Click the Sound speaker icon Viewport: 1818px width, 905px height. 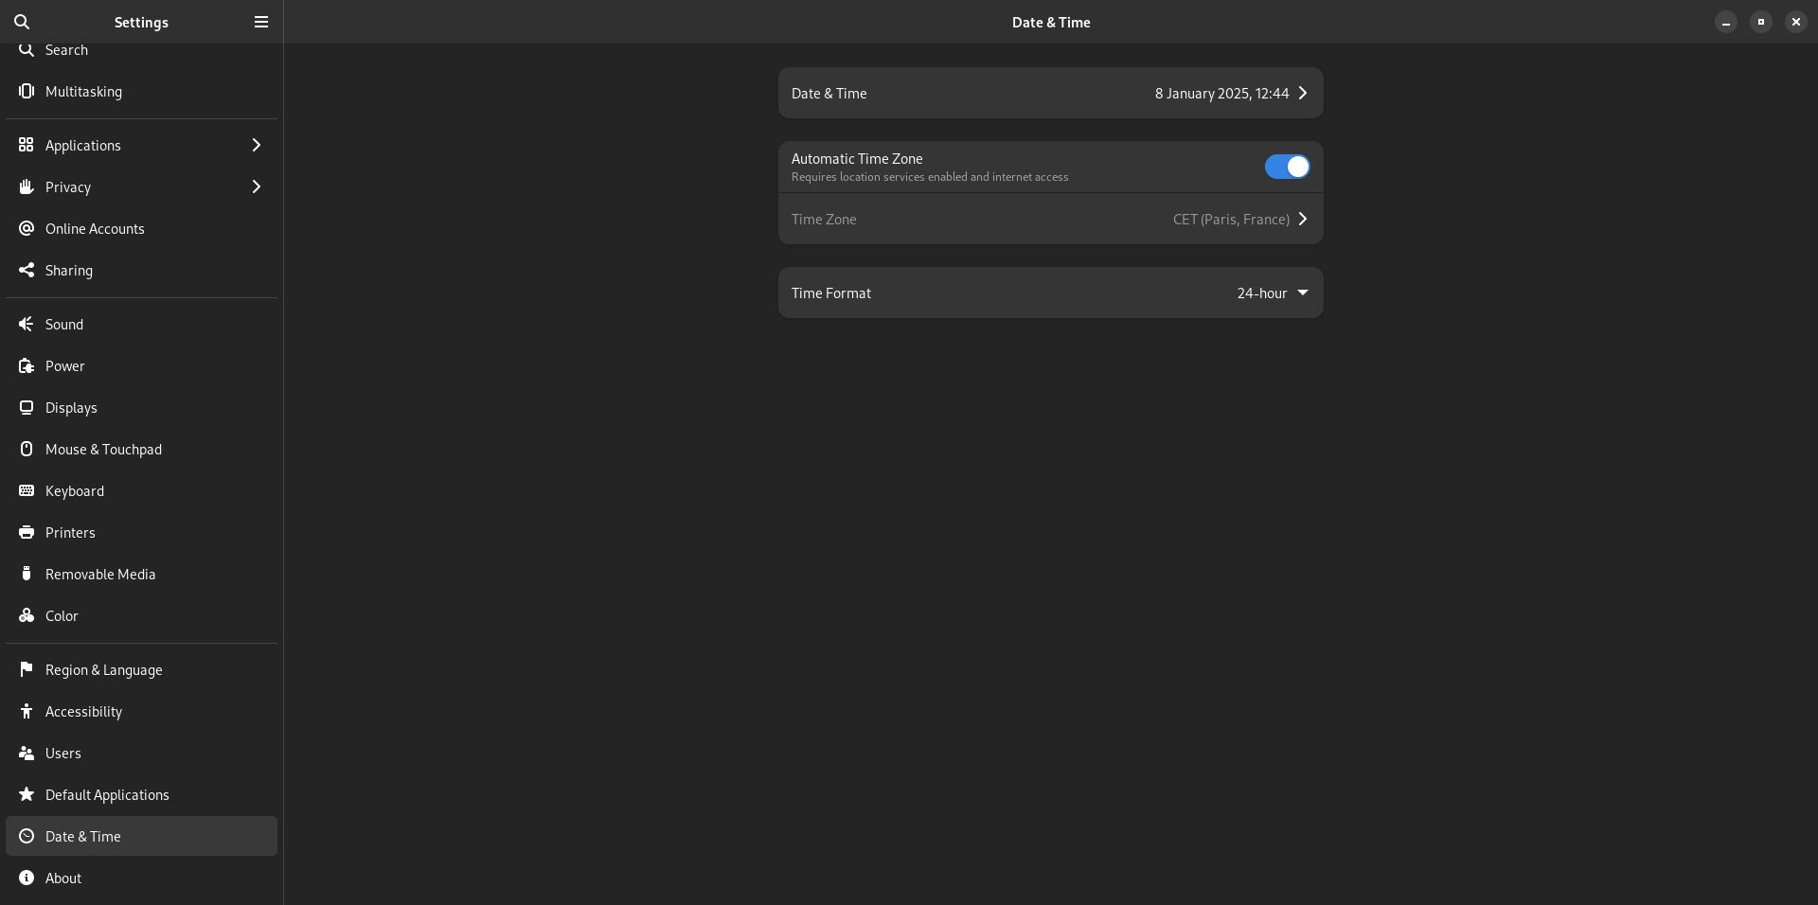[x=27, y=325]
